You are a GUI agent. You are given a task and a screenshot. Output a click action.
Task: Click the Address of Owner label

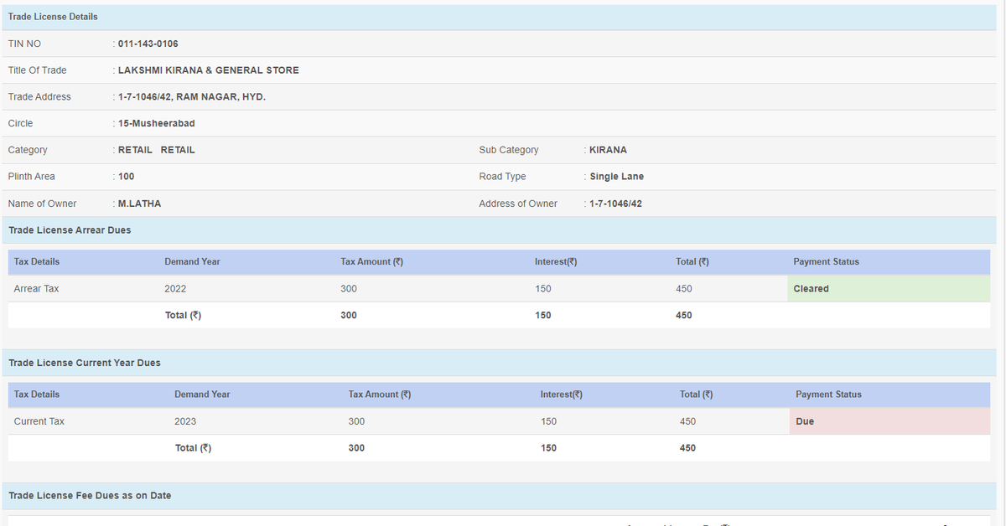518,204
